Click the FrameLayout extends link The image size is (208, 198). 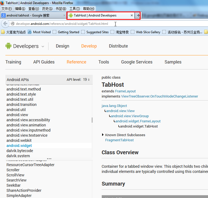point(125,91)
